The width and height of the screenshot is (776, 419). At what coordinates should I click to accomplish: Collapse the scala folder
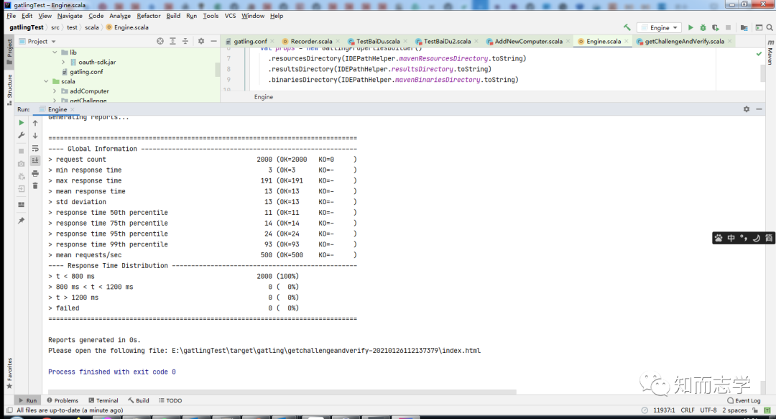click(x=46, y=81)
